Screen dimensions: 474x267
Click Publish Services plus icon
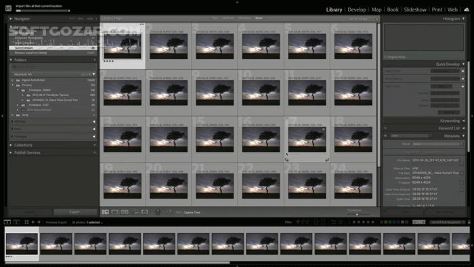pyautogui.click(x=95, y=152)
